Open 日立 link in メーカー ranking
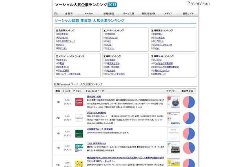Screen dimensions: 251x167 click(x=109, y=45)
